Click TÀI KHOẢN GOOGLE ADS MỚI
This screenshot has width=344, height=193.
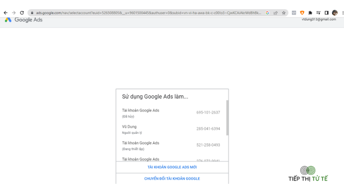172,167
